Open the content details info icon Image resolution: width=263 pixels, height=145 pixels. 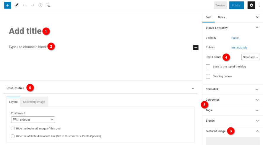click(x=40, y=5)
